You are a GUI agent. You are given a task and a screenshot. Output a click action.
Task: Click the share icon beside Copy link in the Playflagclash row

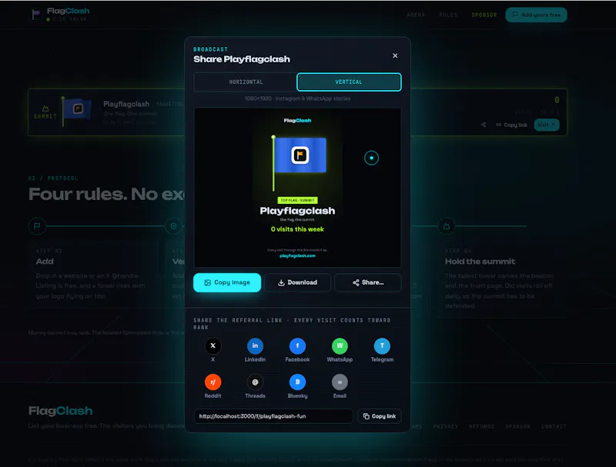484,125
